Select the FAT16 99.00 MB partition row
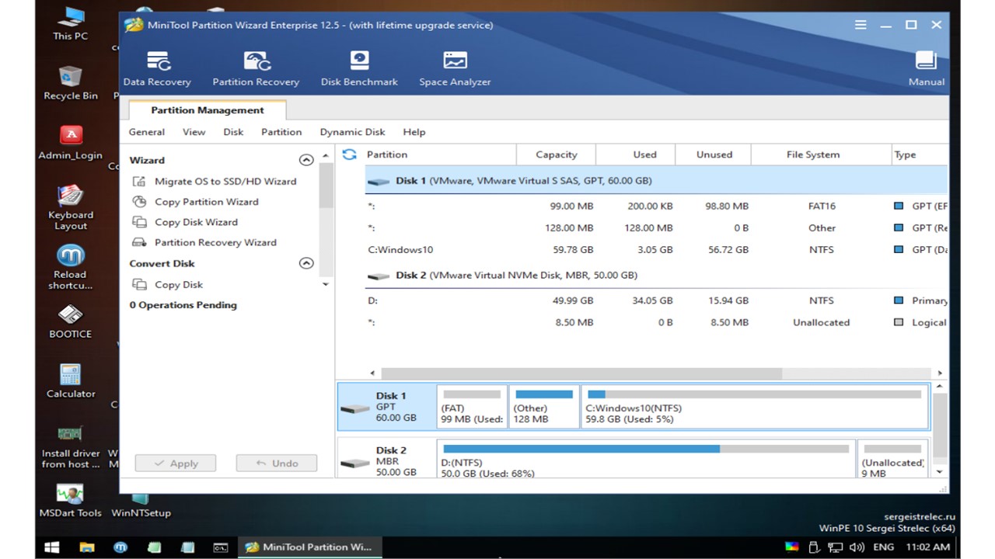995x559 pixels. (x=657, y=207)
